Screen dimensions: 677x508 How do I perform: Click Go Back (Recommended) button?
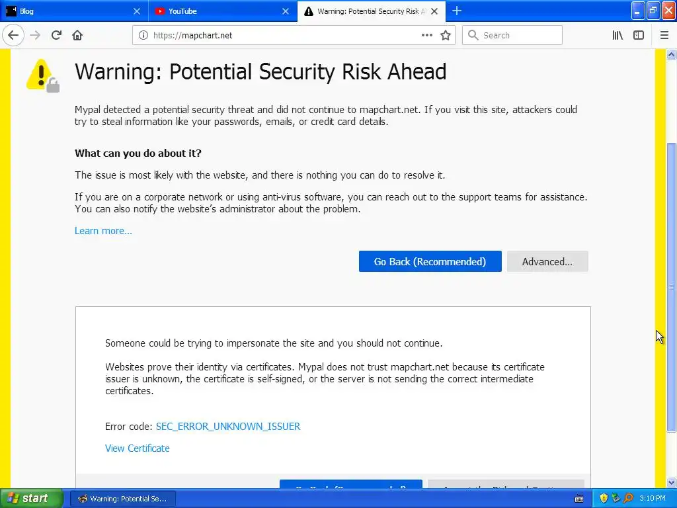click(x=430, y=261)
